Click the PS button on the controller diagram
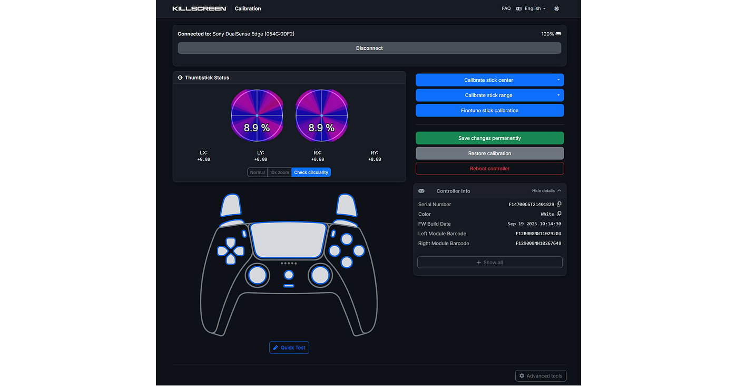This screenshot has width=737, height=386. click(289, 275)
